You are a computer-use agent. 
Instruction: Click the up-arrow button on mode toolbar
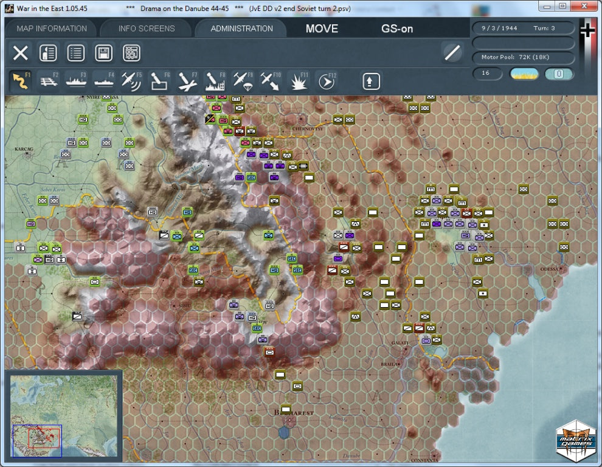point(371,81)
